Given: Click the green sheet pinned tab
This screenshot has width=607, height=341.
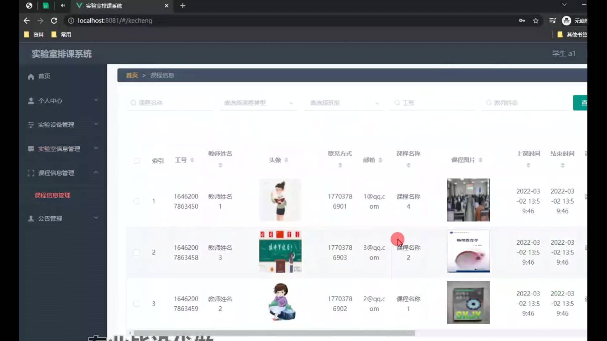Looking at the screenshot, I should click(x=46, y=5).
